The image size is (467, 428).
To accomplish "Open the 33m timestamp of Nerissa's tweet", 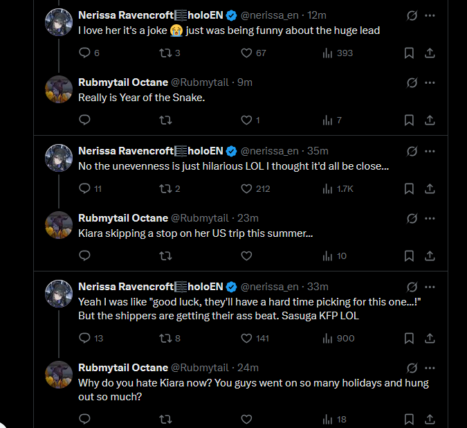I will pyautogui.click(x=318, y=286).
